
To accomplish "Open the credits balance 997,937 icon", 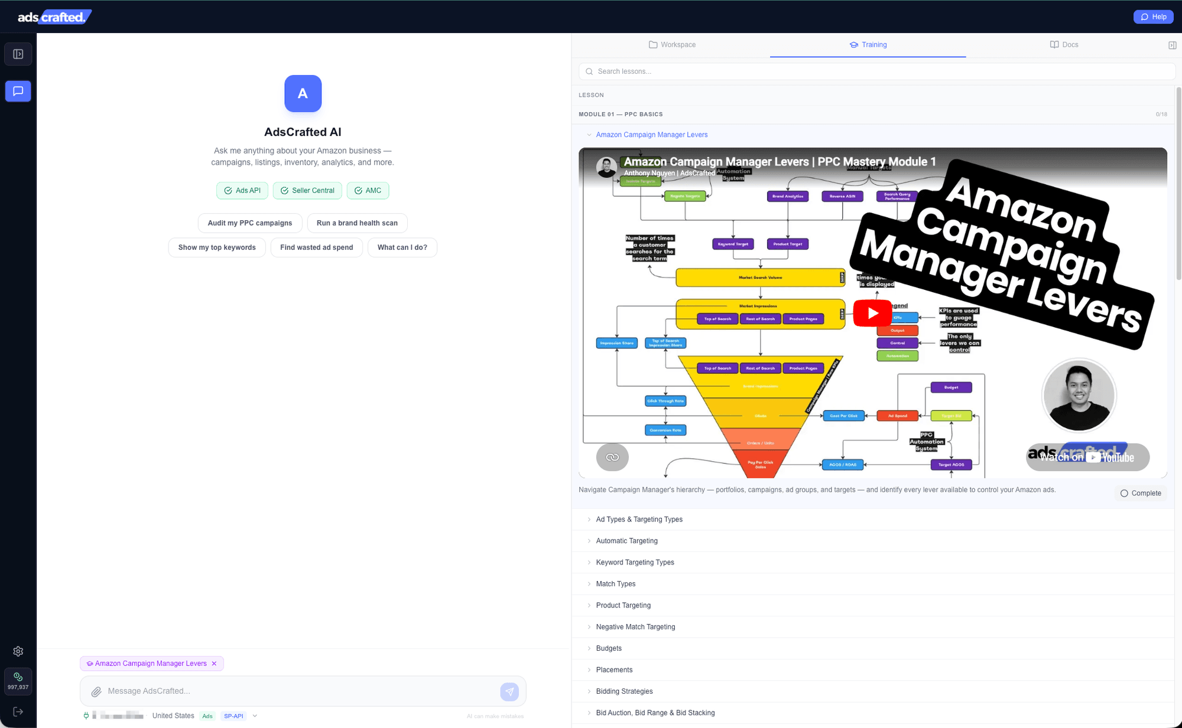I will tap(18, 681).
